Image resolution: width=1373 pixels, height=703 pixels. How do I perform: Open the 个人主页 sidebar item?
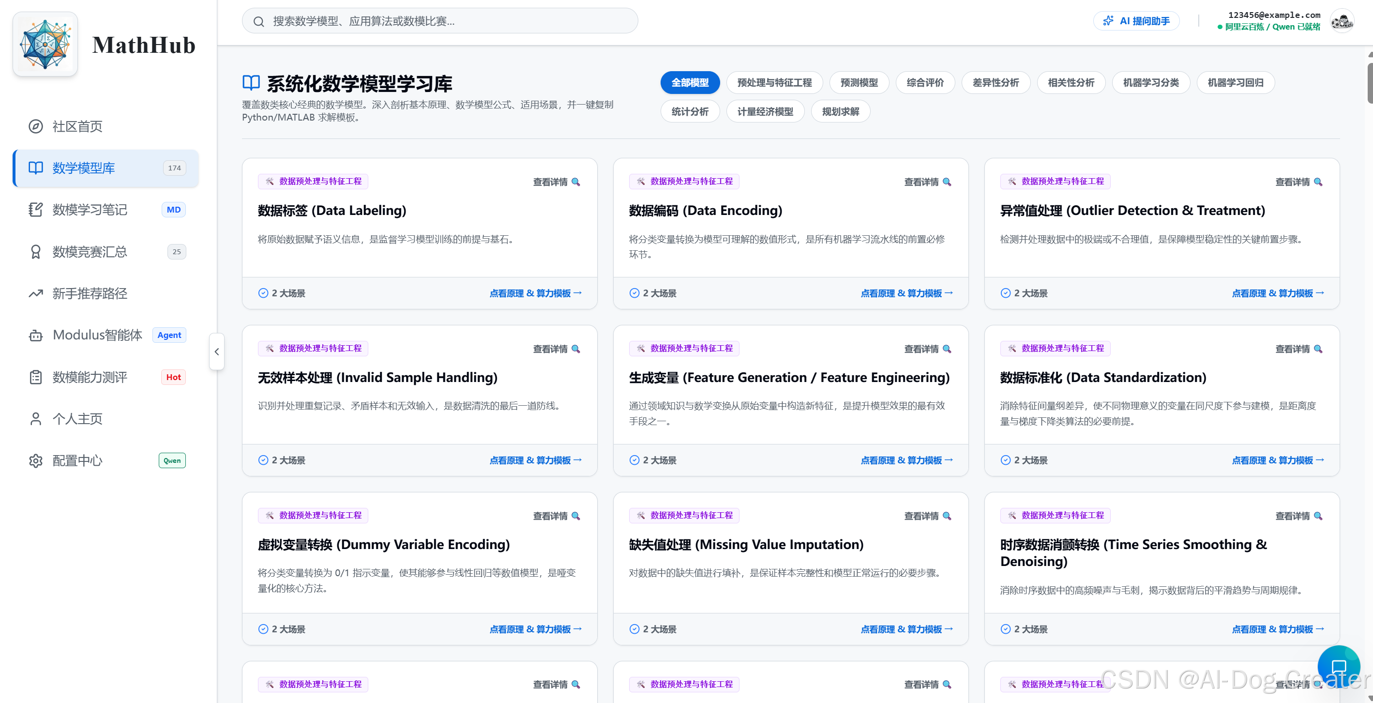[x=106, y=419]
